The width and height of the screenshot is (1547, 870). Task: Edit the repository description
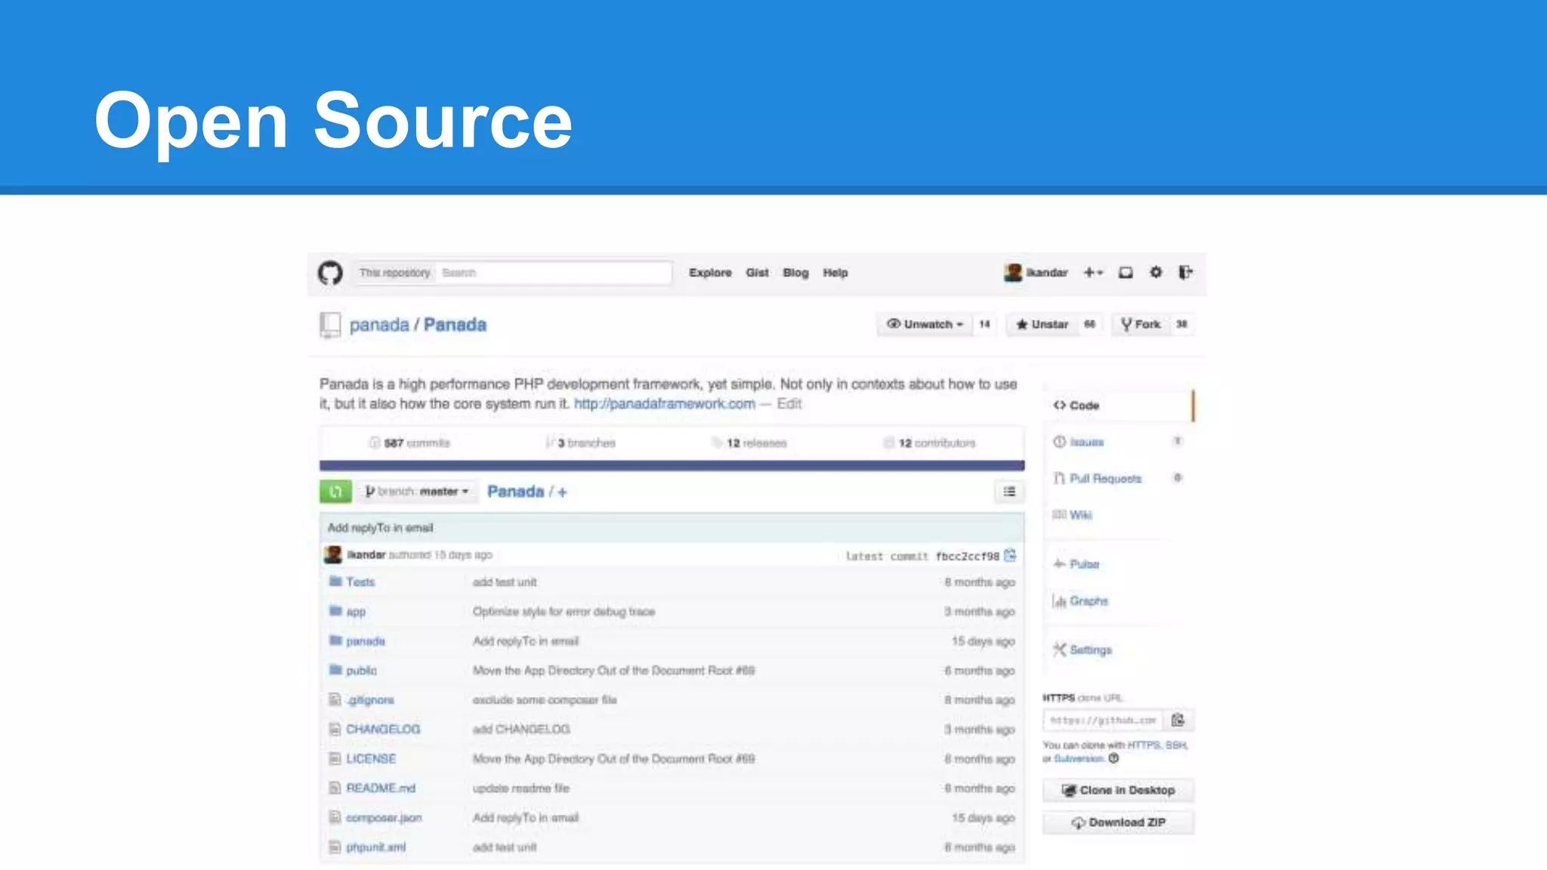point(789,404)
